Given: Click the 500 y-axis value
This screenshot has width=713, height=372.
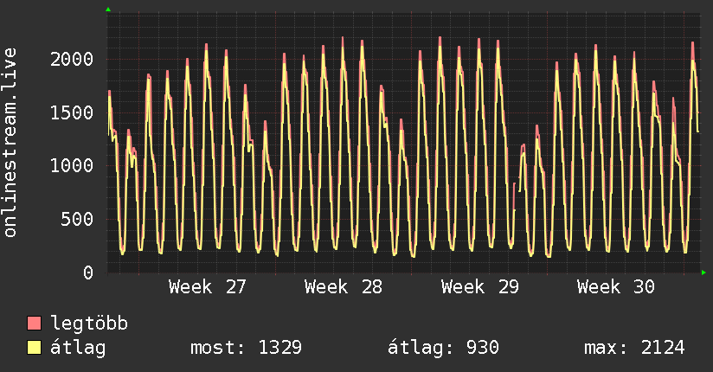Looking at the screenshot, I should coord(77,219).
